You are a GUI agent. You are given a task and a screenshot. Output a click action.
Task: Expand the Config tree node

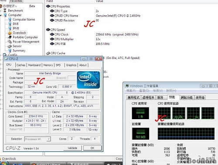click(x=1, y=55)
